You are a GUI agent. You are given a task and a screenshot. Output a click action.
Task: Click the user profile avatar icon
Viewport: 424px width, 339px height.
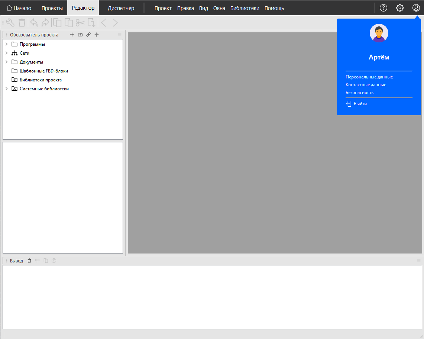point(416,7)
